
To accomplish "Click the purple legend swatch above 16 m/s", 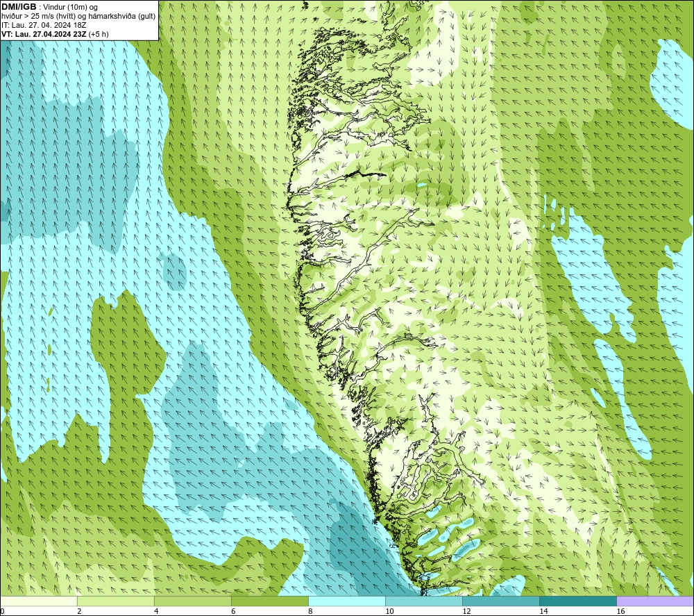I will click(655, 601).
